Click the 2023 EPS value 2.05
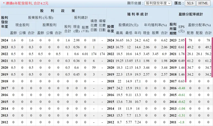The height and width of the screenshot is (126, 213). pyautogui.click(x=181, y=40)
